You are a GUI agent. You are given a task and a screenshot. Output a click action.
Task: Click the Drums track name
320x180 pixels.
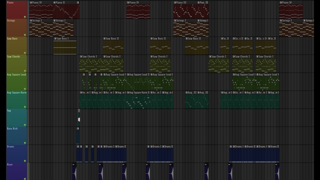[x=10, y=146]
